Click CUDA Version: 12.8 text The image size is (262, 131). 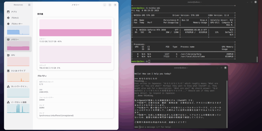click(x=218, y=15)
